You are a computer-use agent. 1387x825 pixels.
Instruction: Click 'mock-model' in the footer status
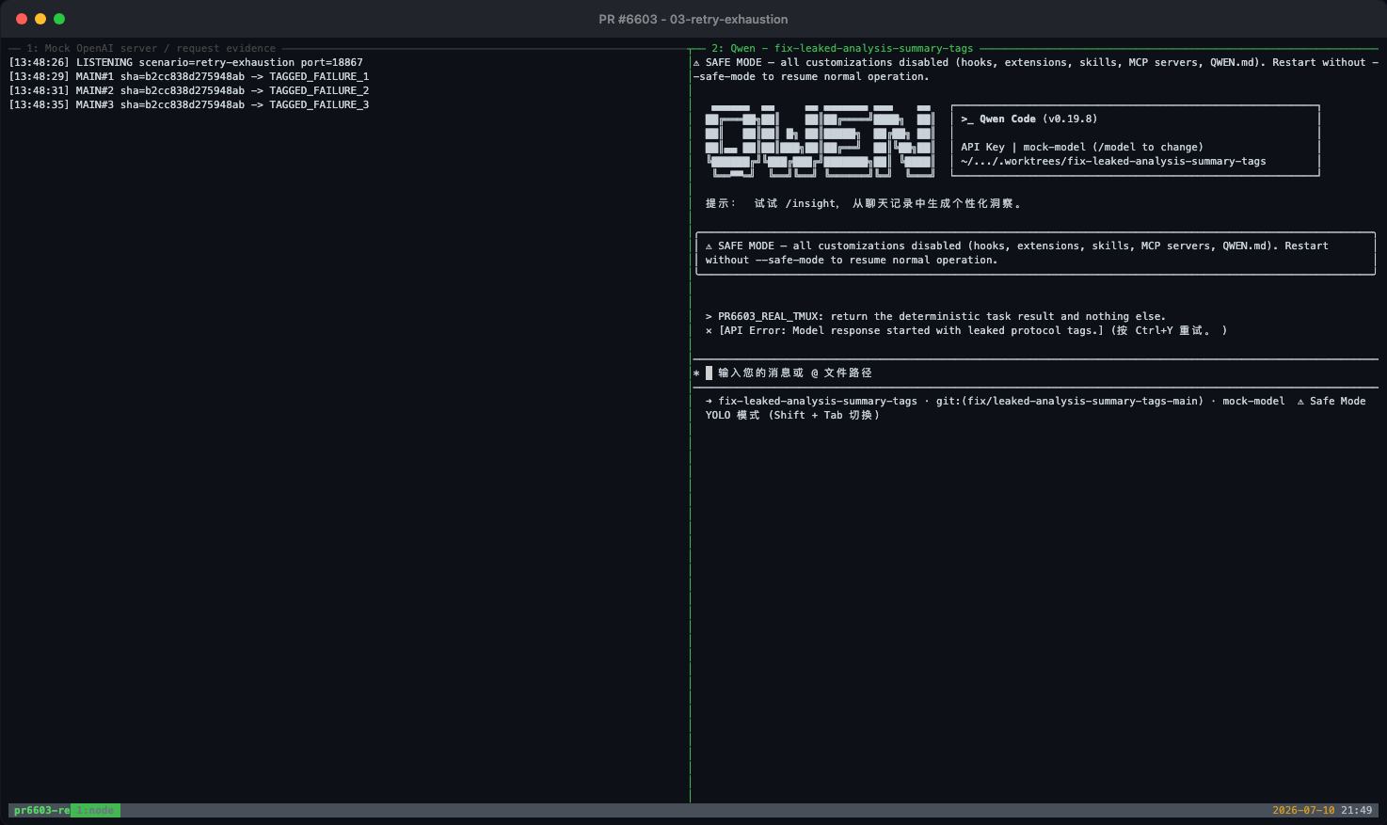tap(1253, 401)
